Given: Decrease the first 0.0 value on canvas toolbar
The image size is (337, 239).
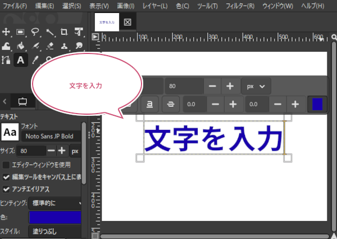Looking at the screenshot, I should click(215, 105).
